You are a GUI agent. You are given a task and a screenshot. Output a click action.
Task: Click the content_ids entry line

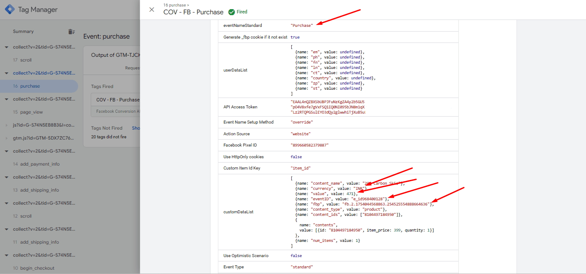pos(350,215)
